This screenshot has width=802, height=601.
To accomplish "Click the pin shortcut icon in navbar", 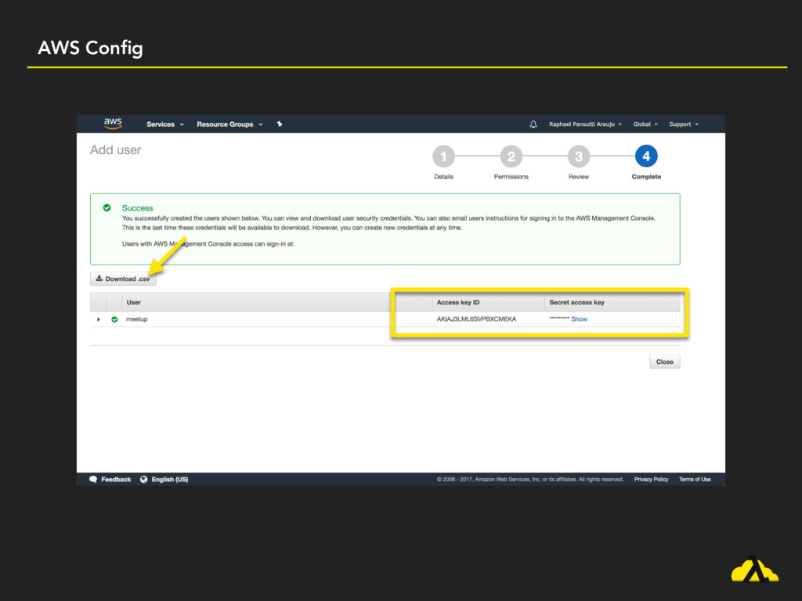I will pyautogui.click(x=280, y=124).
